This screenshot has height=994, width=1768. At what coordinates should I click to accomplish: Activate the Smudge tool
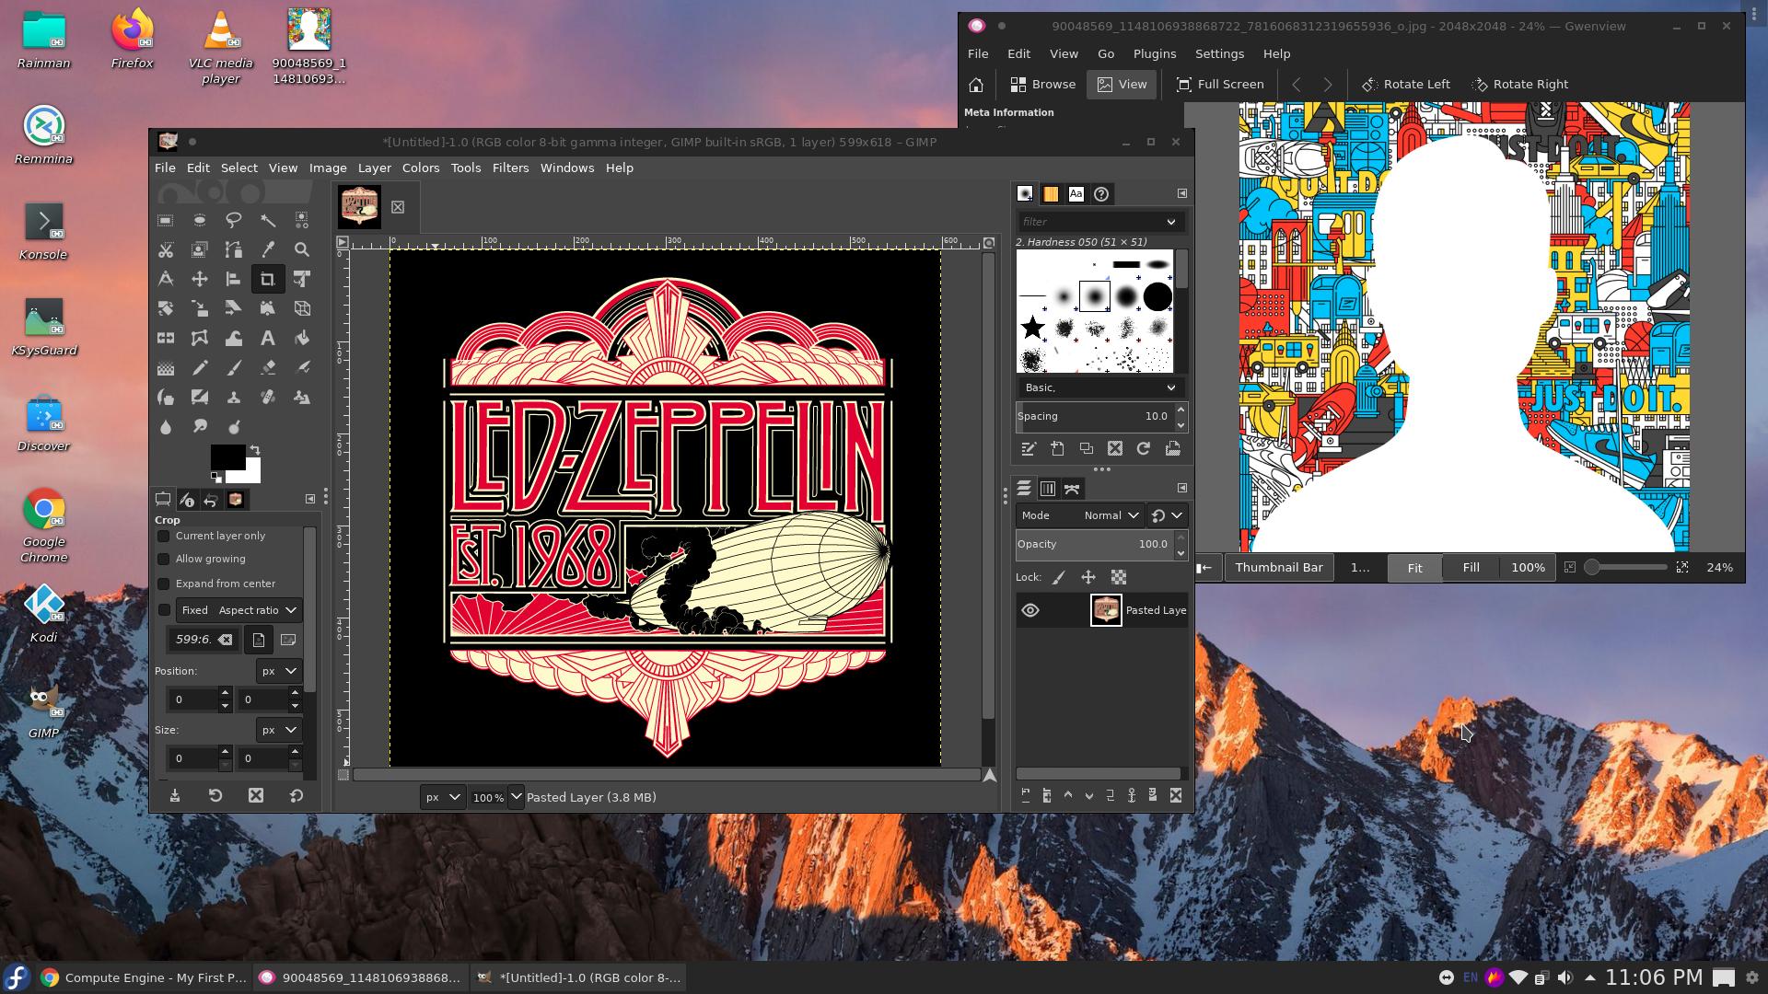point(199,427)
